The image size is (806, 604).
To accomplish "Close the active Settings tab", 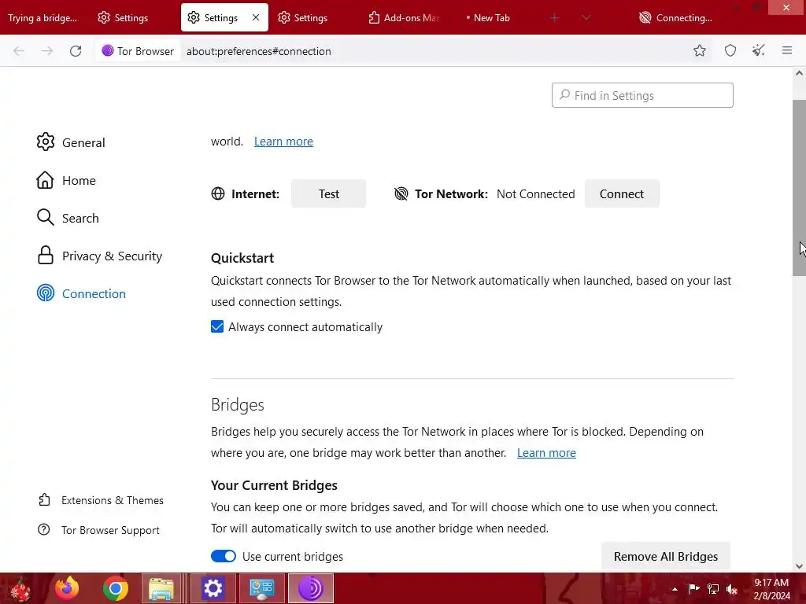I will click(x=256, y=17).
